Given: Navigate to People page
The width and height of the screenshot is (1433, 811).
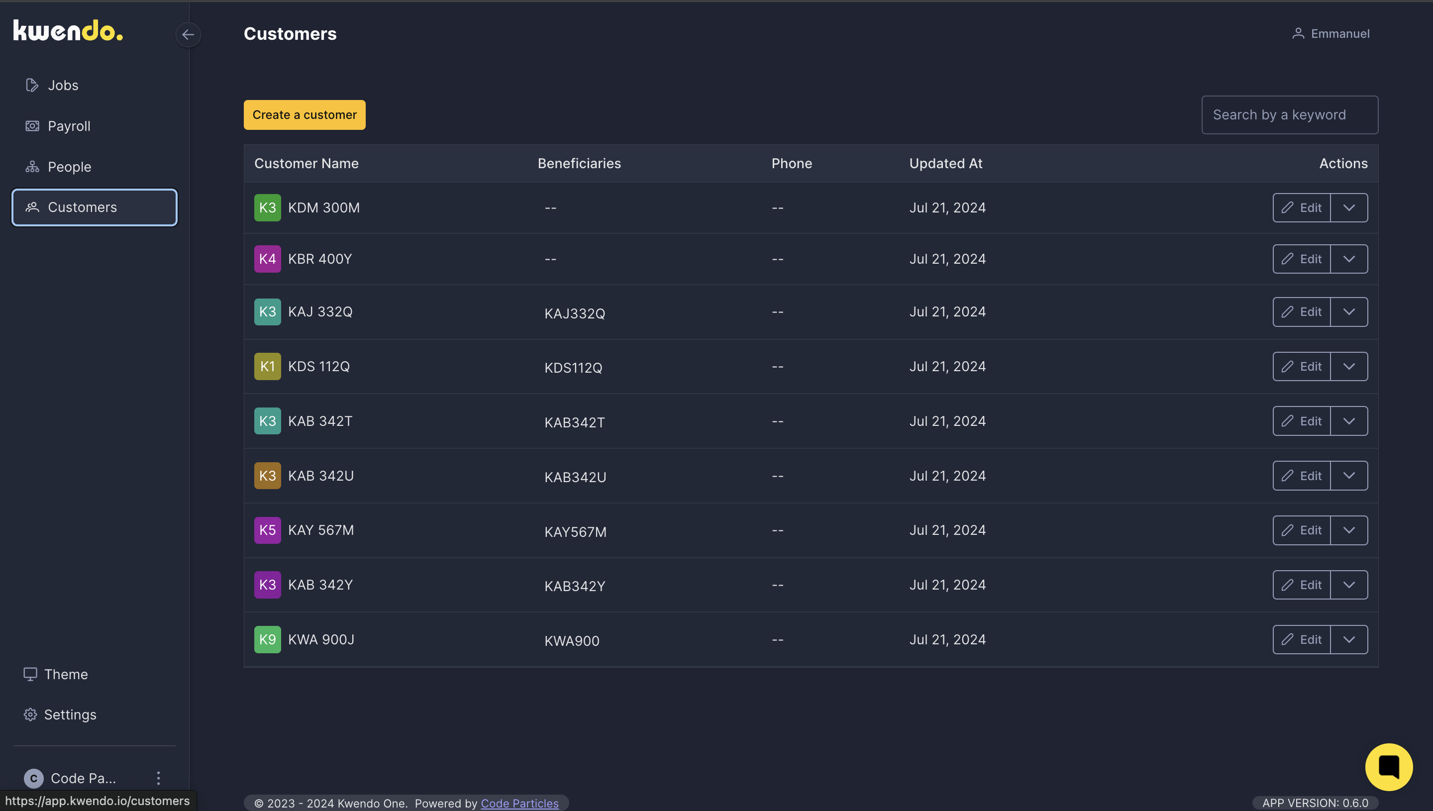Looking at the screenshot, I should tap(69, 167).
